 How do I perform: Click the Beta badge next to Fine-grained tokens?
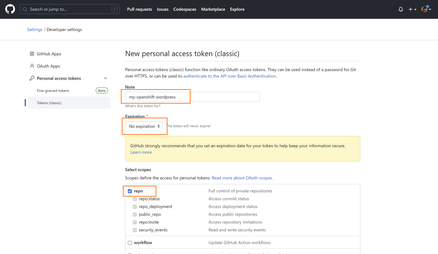pos(102,91)
